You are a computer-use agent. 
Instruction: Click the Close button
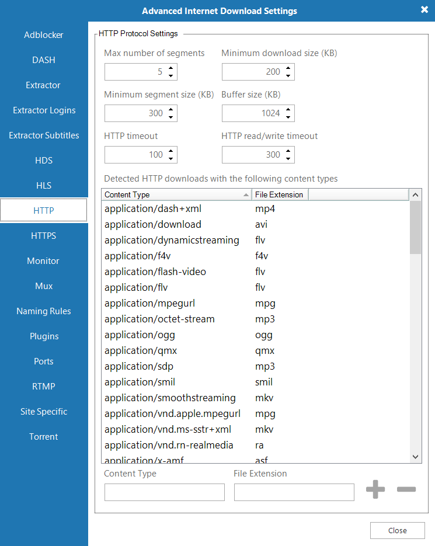[398, 530]
